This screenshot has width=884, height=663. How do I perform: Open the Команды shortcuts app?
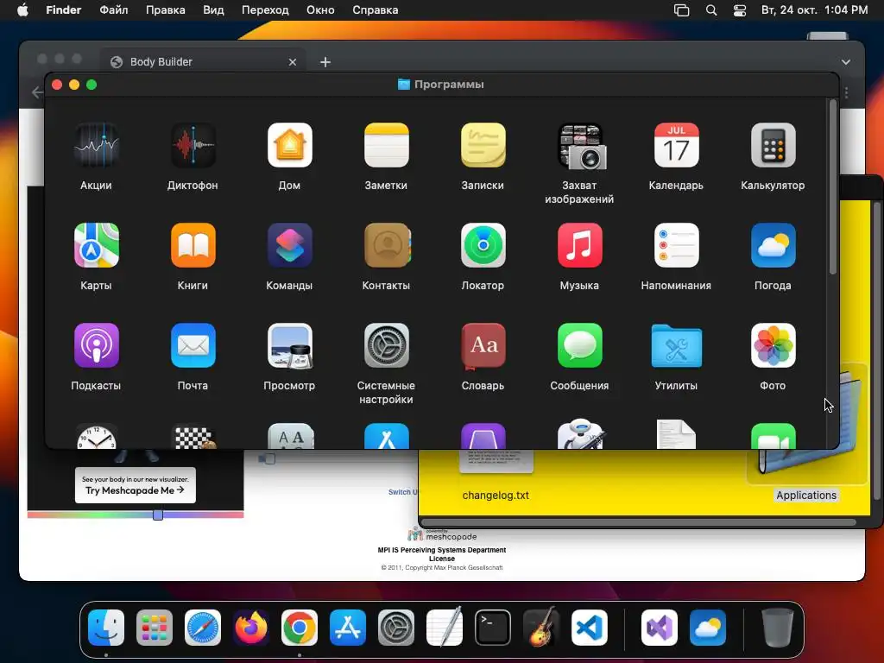coord(290,245)
